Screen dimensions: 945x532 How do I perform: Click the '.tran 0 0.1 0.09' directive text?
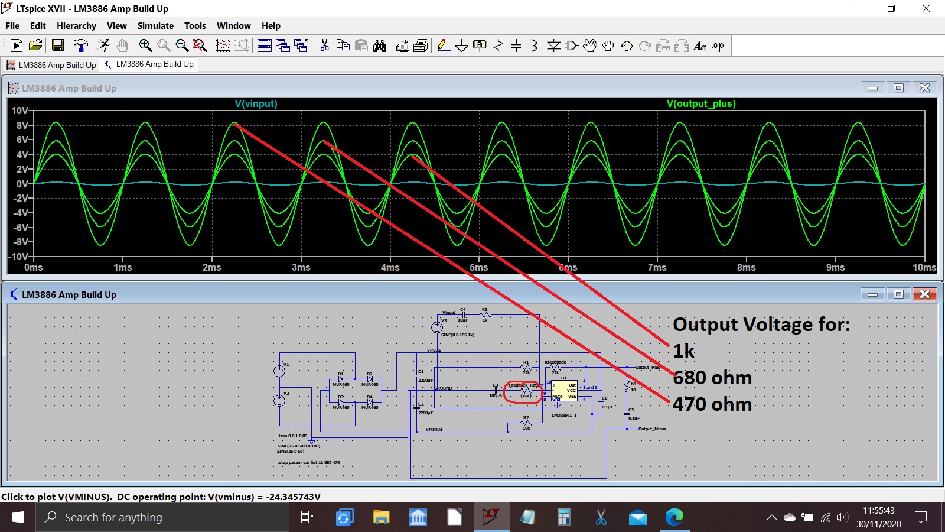coord(292,436)
